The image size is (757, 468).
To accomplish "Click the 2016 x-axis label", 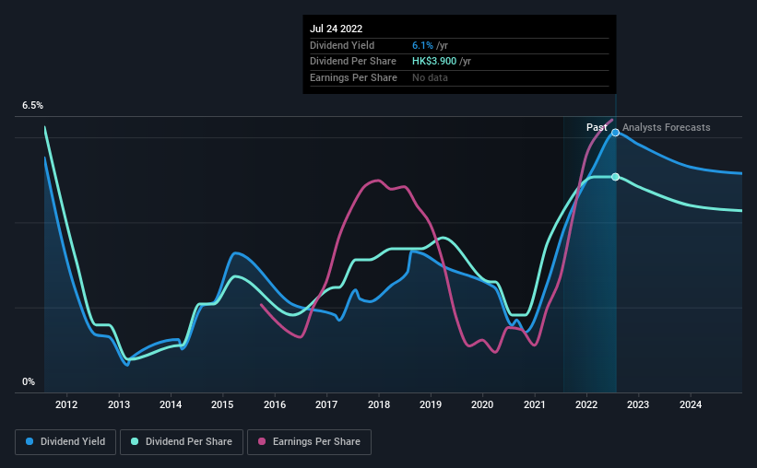I will 275,404.
